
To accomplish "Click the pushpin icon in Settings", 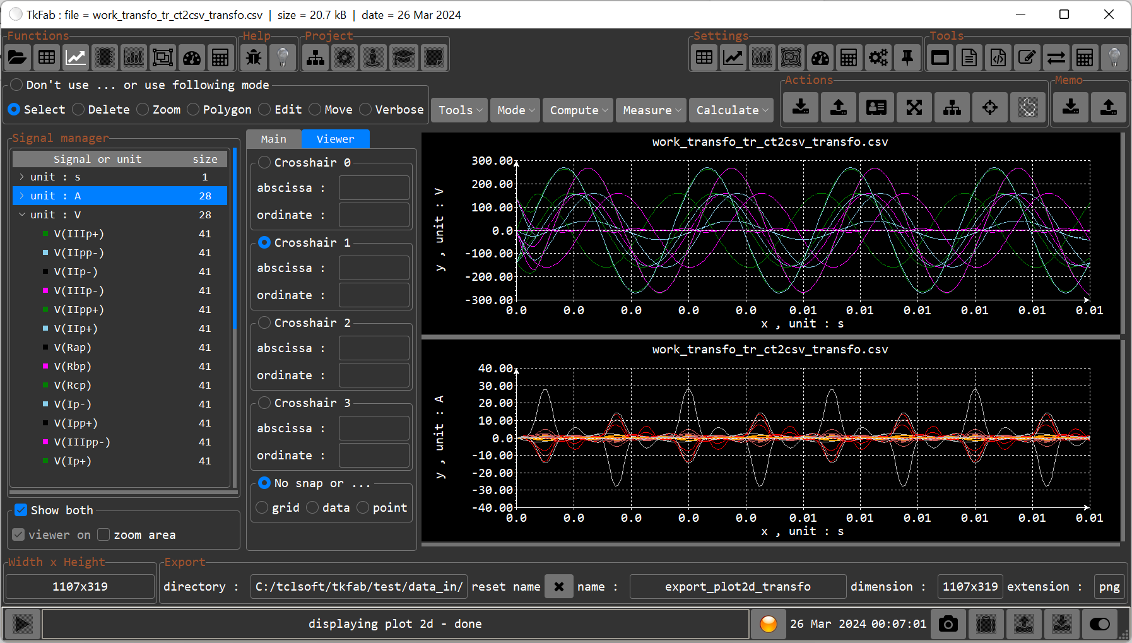I will pyautogui.click(x=907, y=57).
